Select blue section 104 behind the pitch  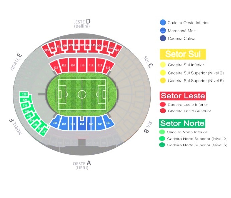(x=82, y=124)
